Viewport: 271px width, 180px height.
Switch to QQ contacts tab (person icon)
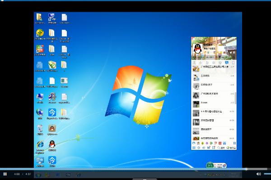pos(194,63)
